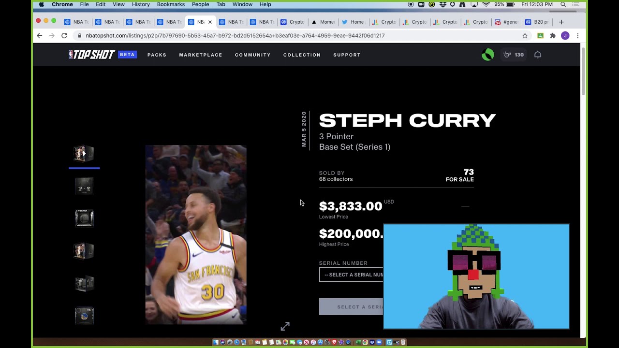Open the File menu
619x348 pixels.
84,4
